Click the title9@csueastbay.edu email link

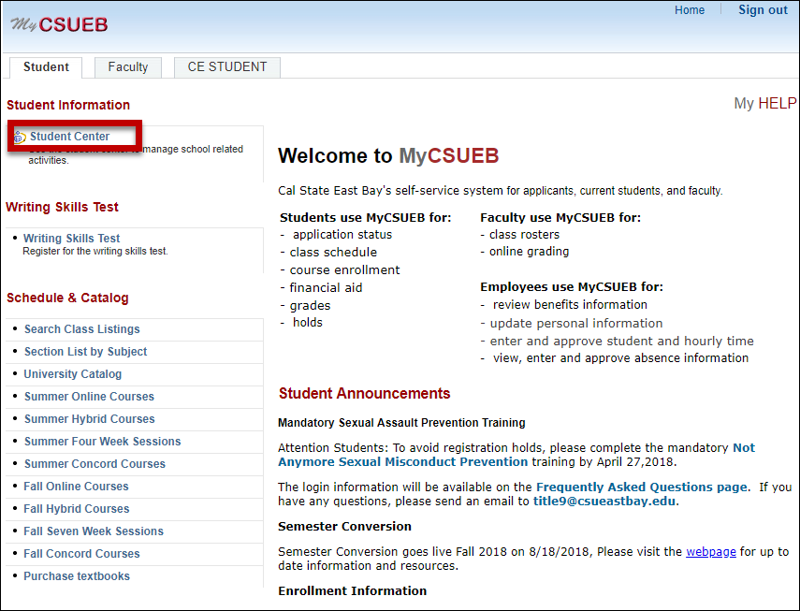pos(604,501)
